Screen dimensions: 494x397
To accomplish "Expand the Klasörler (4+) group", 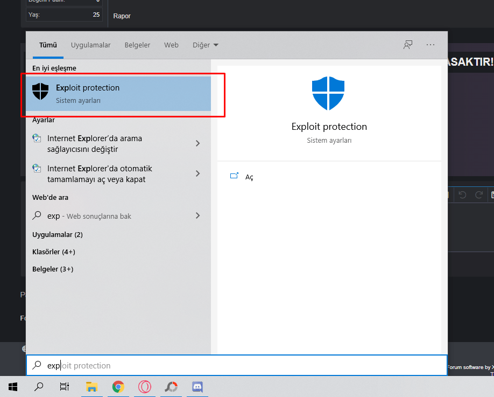I will pos(54,252).
